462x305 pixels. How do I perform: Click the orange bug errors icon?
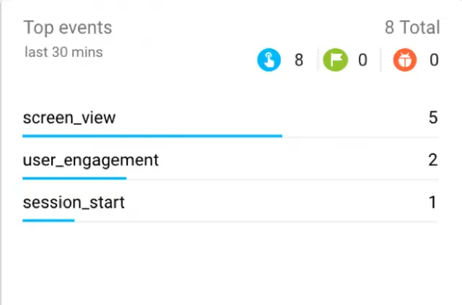[405, 60]
